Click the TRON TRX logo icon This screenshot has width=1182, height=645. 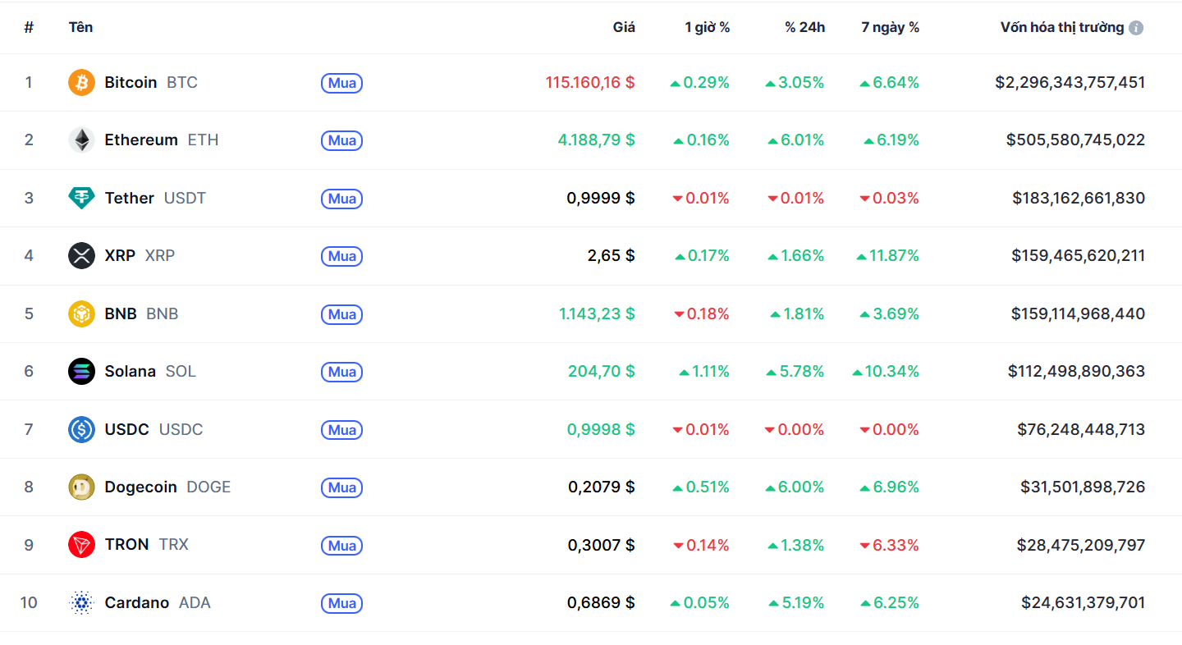tap(81, 545)
